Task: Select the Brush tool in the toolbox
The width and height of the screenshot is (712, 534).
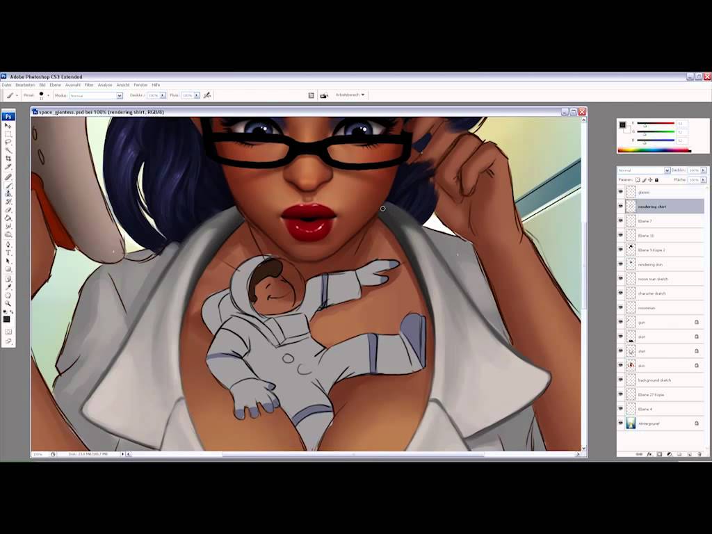Action: (8, 184)
